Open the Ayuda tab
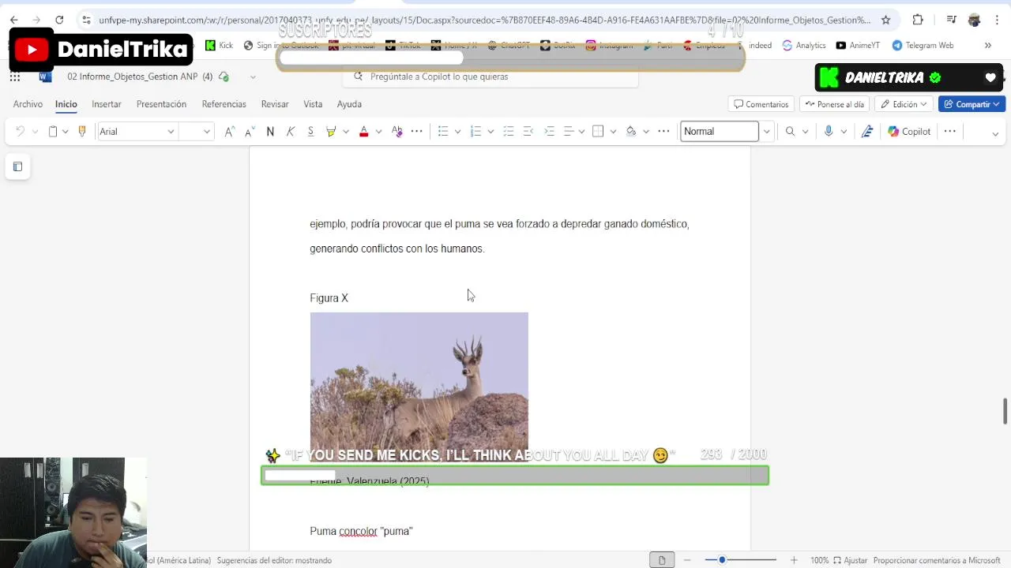Screen dimensions: 1011x568 coord(349,104)
